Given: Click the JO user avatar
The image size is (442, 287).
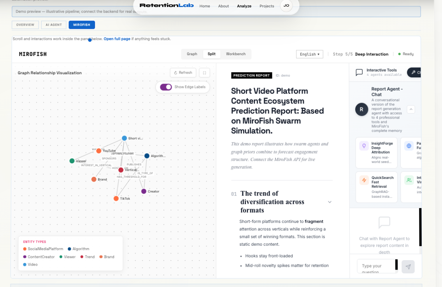Looking at the screenshot, I should (x=286, y=5).
